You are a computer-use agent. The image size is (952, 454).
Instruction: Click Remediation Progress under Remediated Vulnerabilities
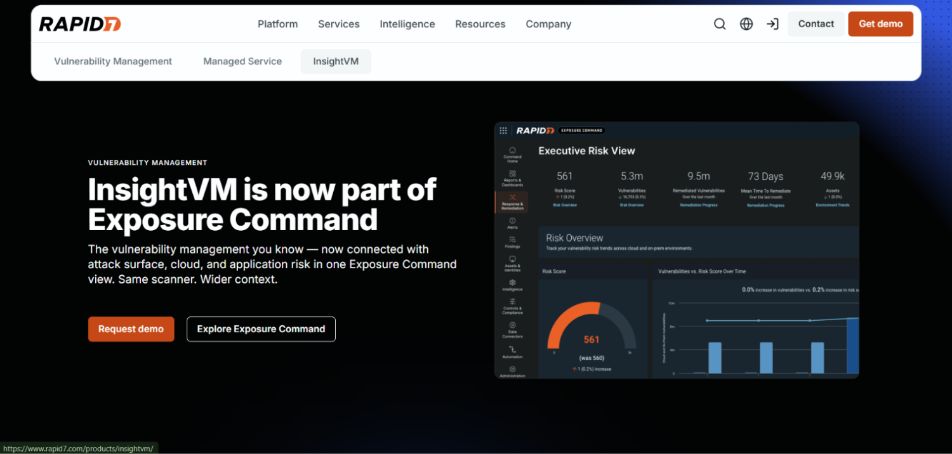pos(699,205)
